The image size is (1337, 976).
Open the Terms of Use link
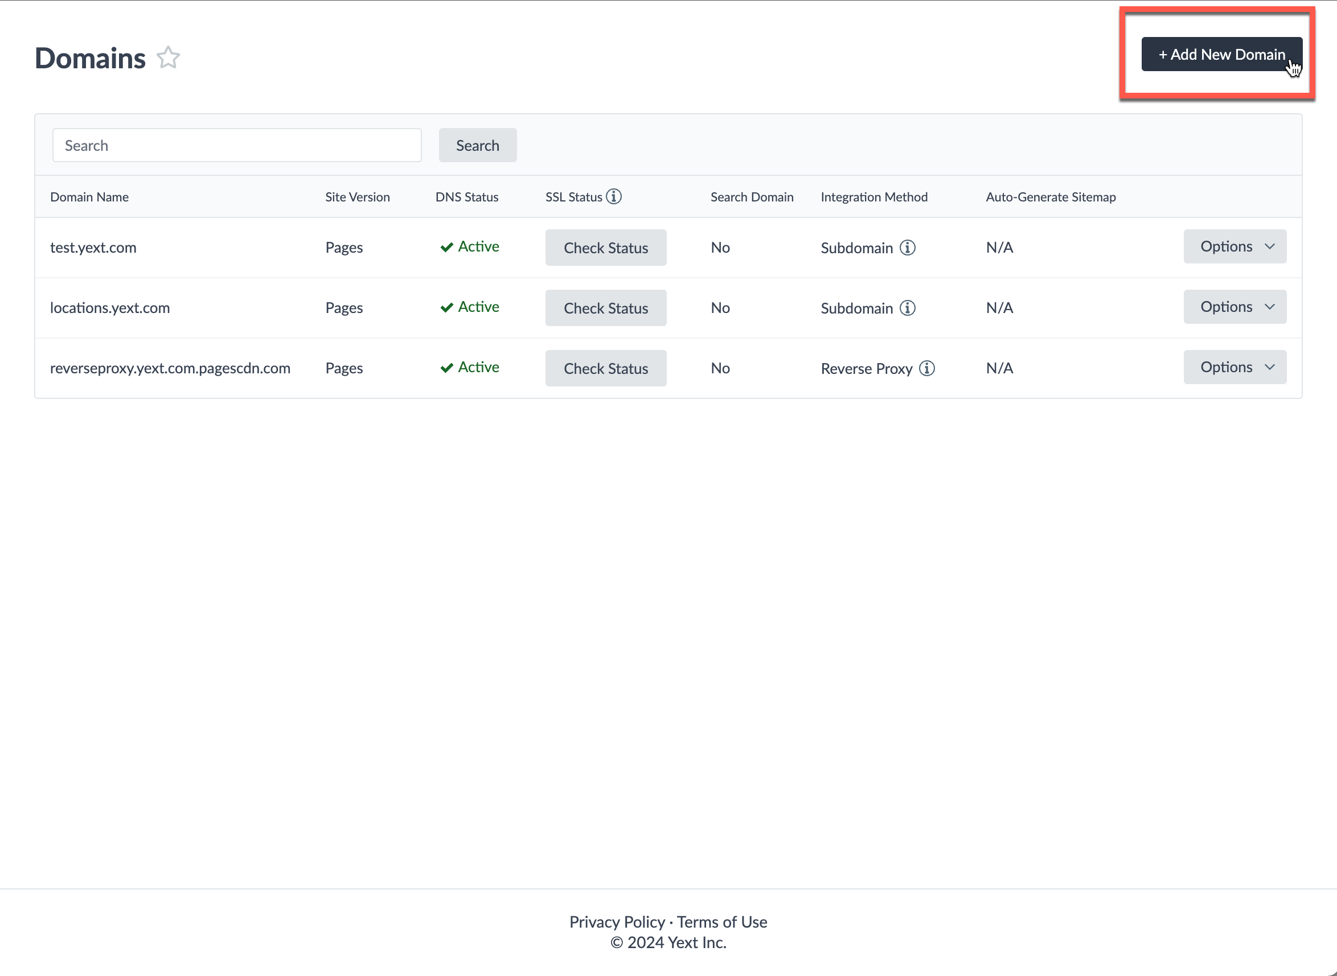coord(721,921)
